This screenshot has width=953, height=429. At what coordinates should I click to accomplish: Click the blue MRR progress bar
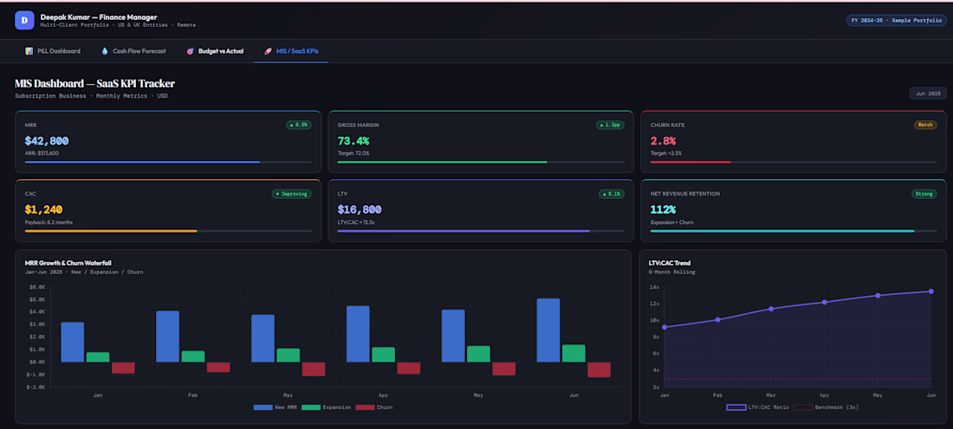tap(142, 162)
